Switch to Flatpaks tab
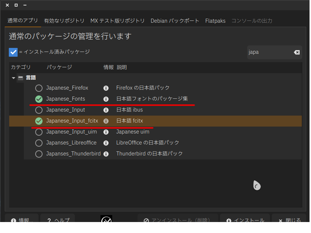Viewport: 311px width, 233px height. click(215, 21)
